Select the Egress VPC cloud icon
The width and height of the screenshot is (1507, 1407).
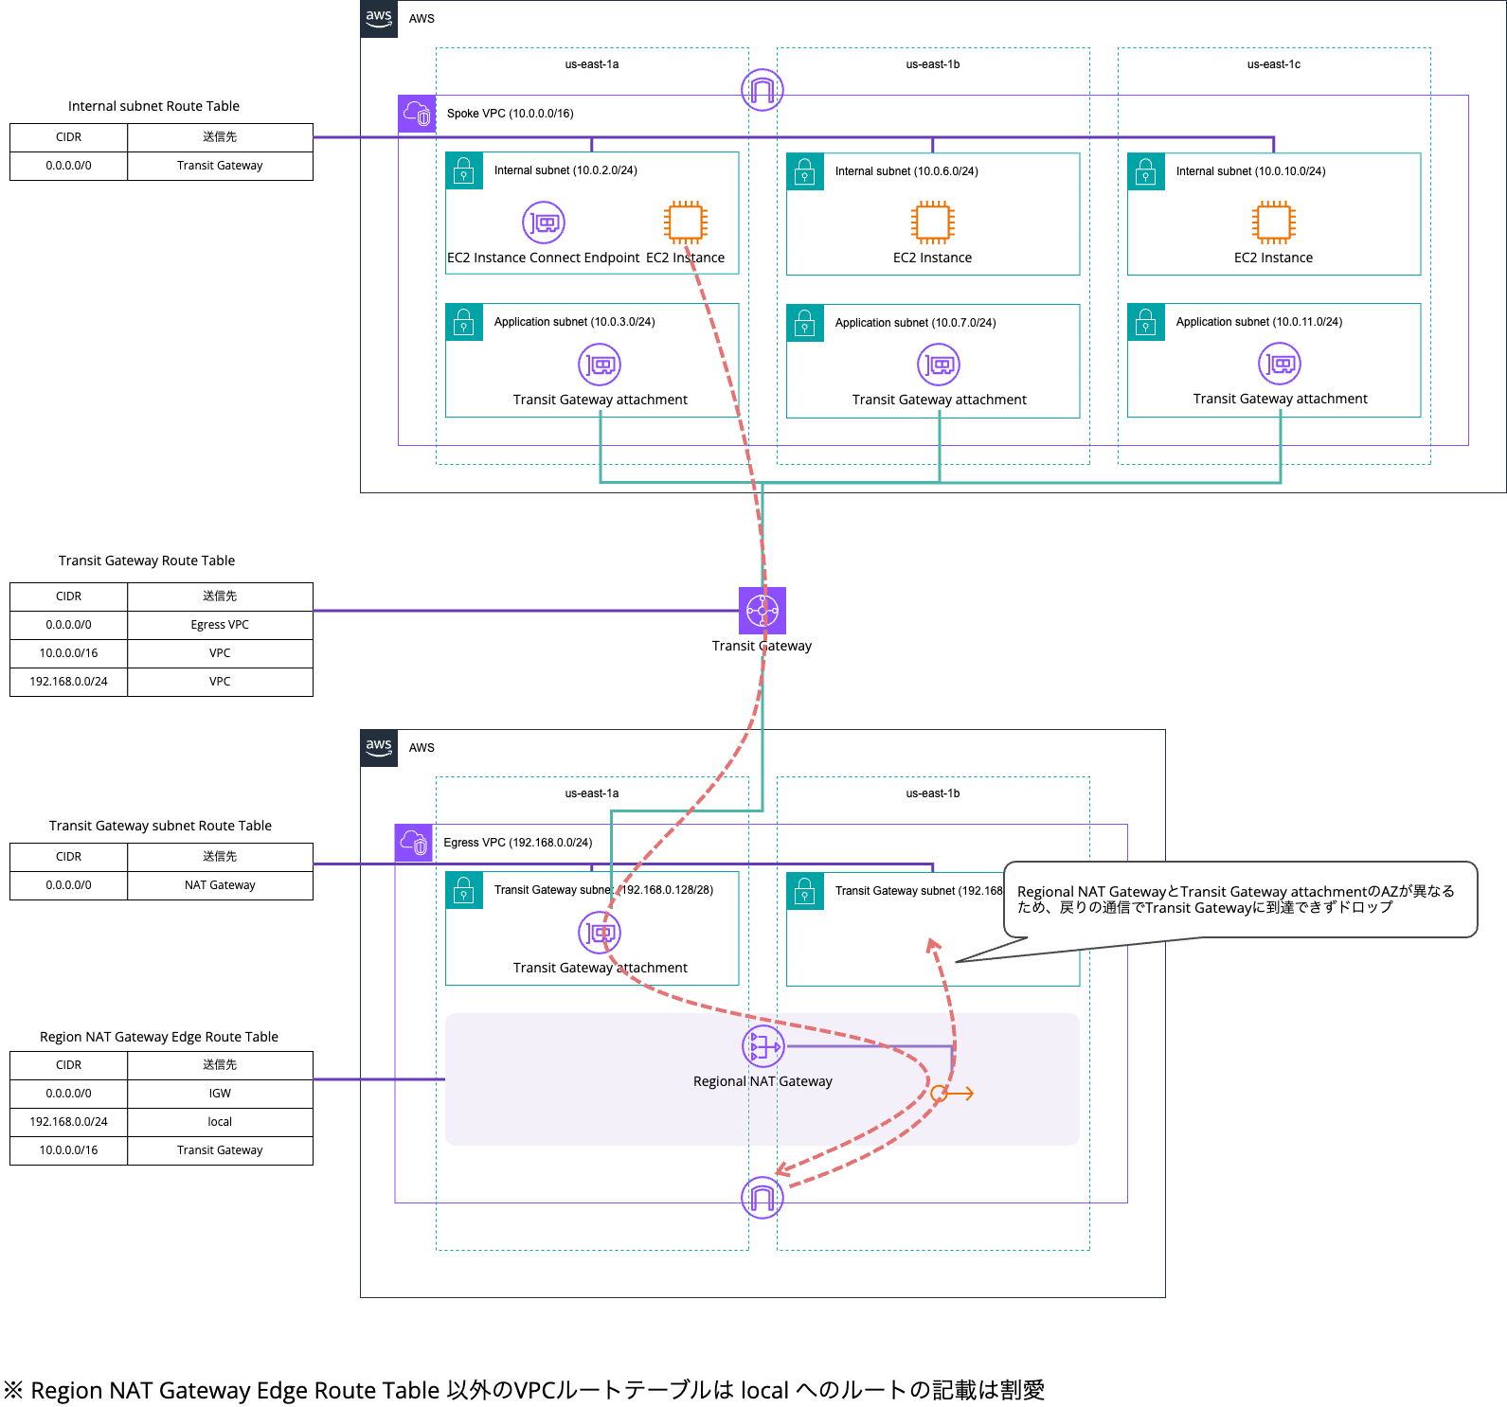[x=414, y=843]
